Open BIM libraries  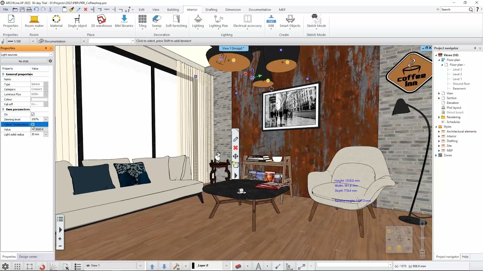coord(124,21)
